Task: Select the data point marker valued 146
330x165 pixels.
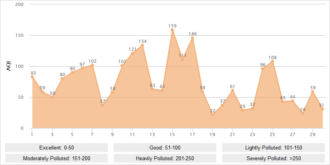Action: (x=192, y=38)
